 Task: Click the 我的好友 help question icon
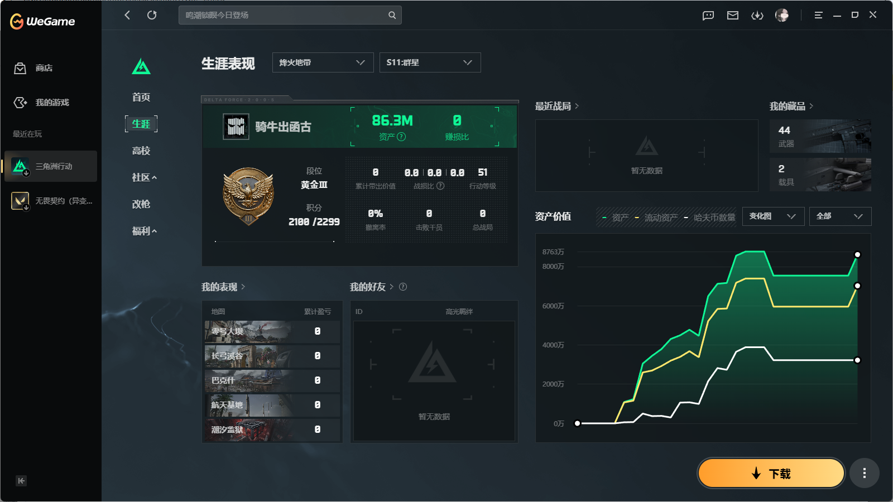[403, 287]
